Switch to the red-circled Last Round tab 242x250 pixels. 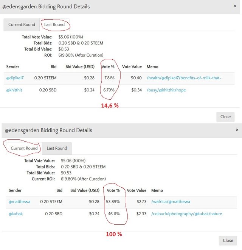pos(54,25)
